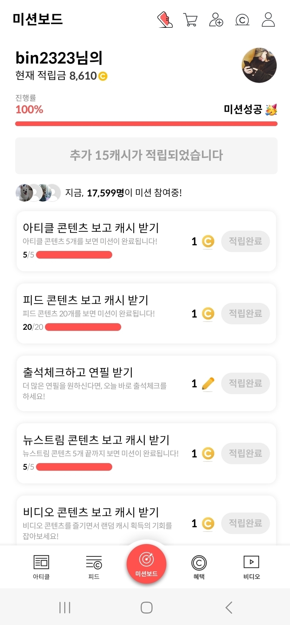Switch to the 아티클 tab
The height and width of the screenshot is (625, 290).
(41, 567)
